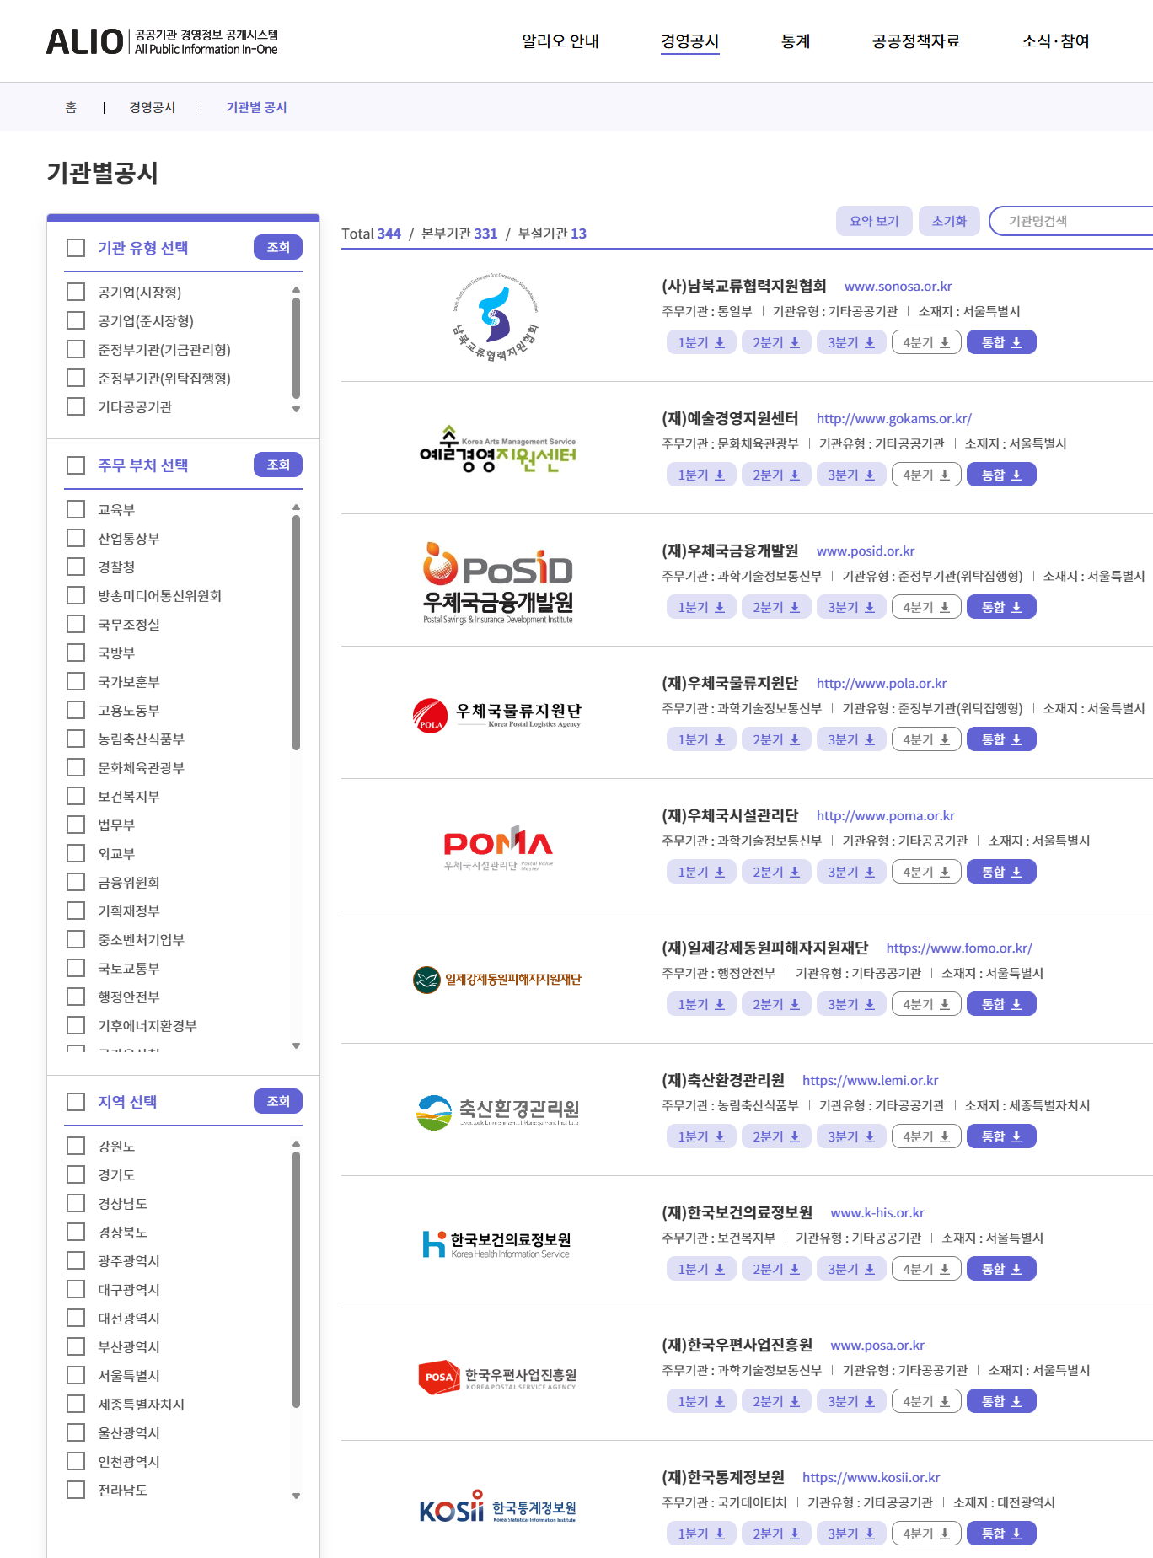Download 4분기 report for 한국보건의료정보원
Screen dimensions: 1153x1558
[926, 1269]
